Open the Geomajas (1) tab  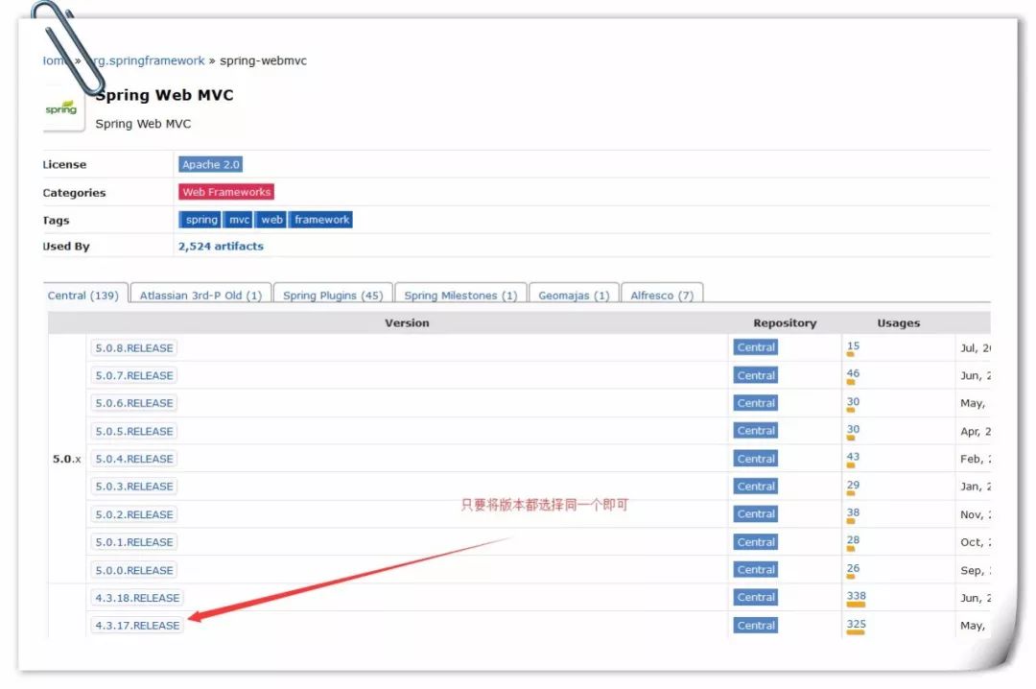coord(574,296)
